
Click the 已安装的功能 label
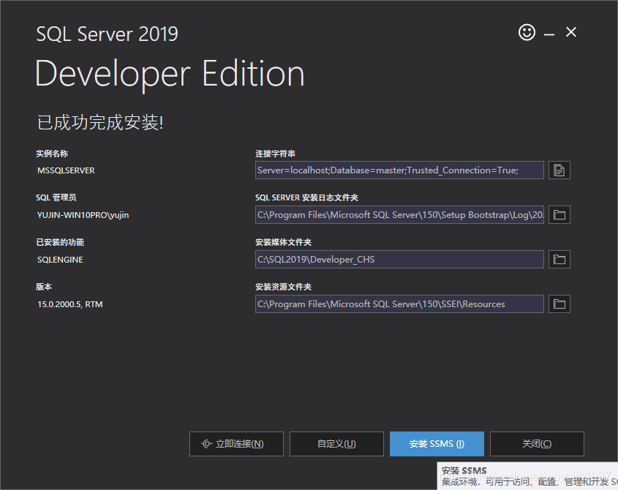(60, 242)
